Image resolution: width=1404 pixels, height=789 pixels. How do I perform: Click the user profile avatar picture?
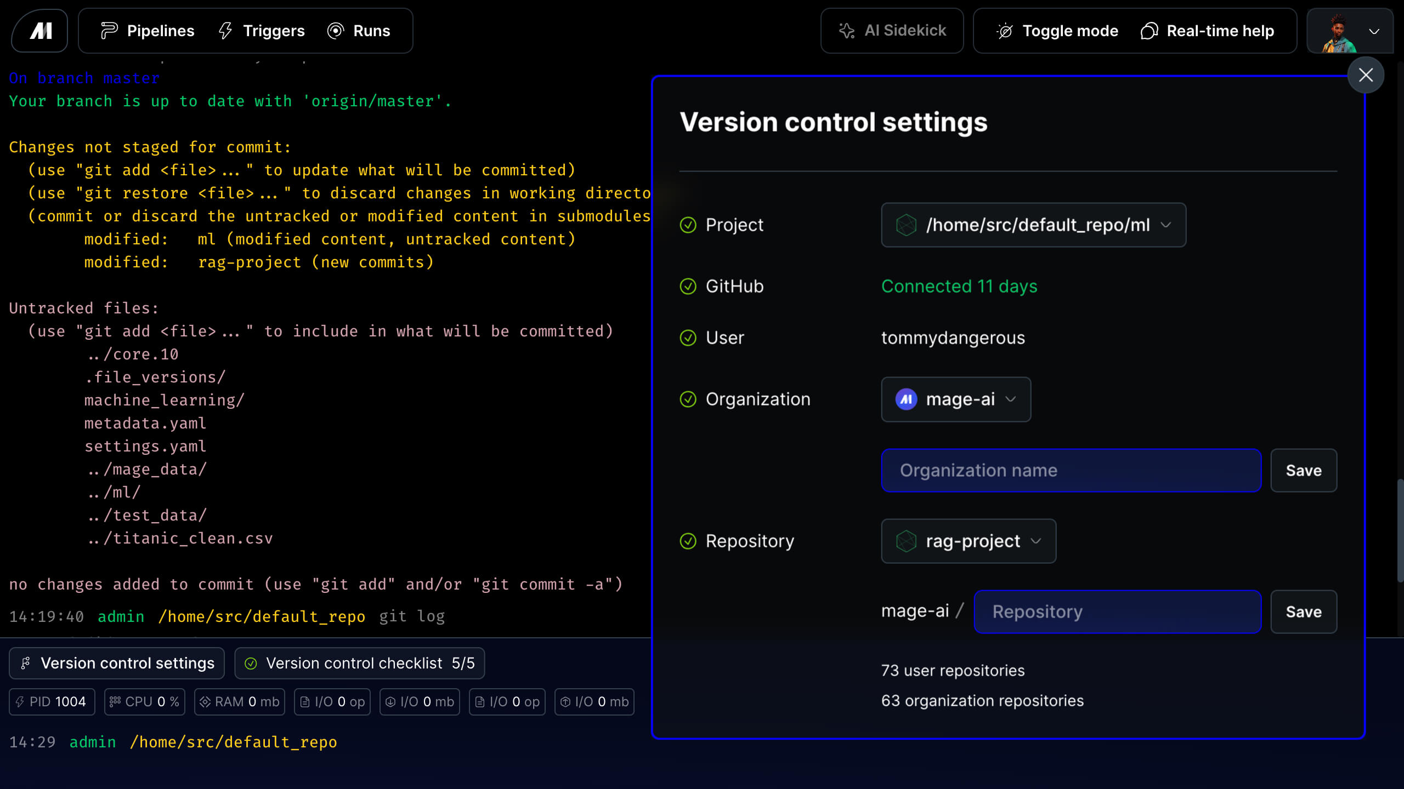1338,33
